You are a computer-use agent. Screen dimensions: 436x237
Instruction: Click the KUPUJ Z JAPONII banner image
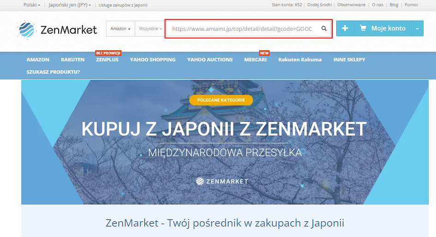225,142
